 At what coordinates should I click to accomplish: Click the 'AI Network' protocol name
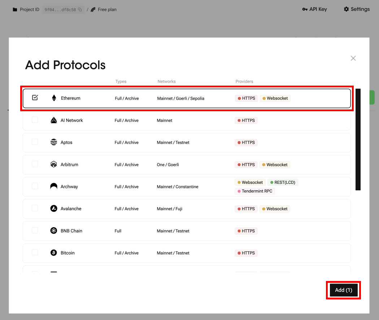[x=71, y=120]
